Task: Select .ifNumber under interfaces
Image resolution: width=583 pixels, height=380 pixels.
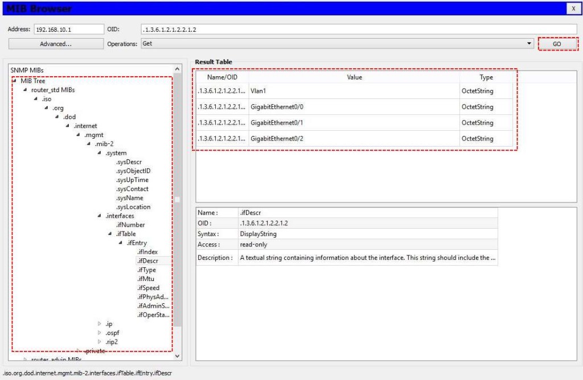Action: coord(130,225)
